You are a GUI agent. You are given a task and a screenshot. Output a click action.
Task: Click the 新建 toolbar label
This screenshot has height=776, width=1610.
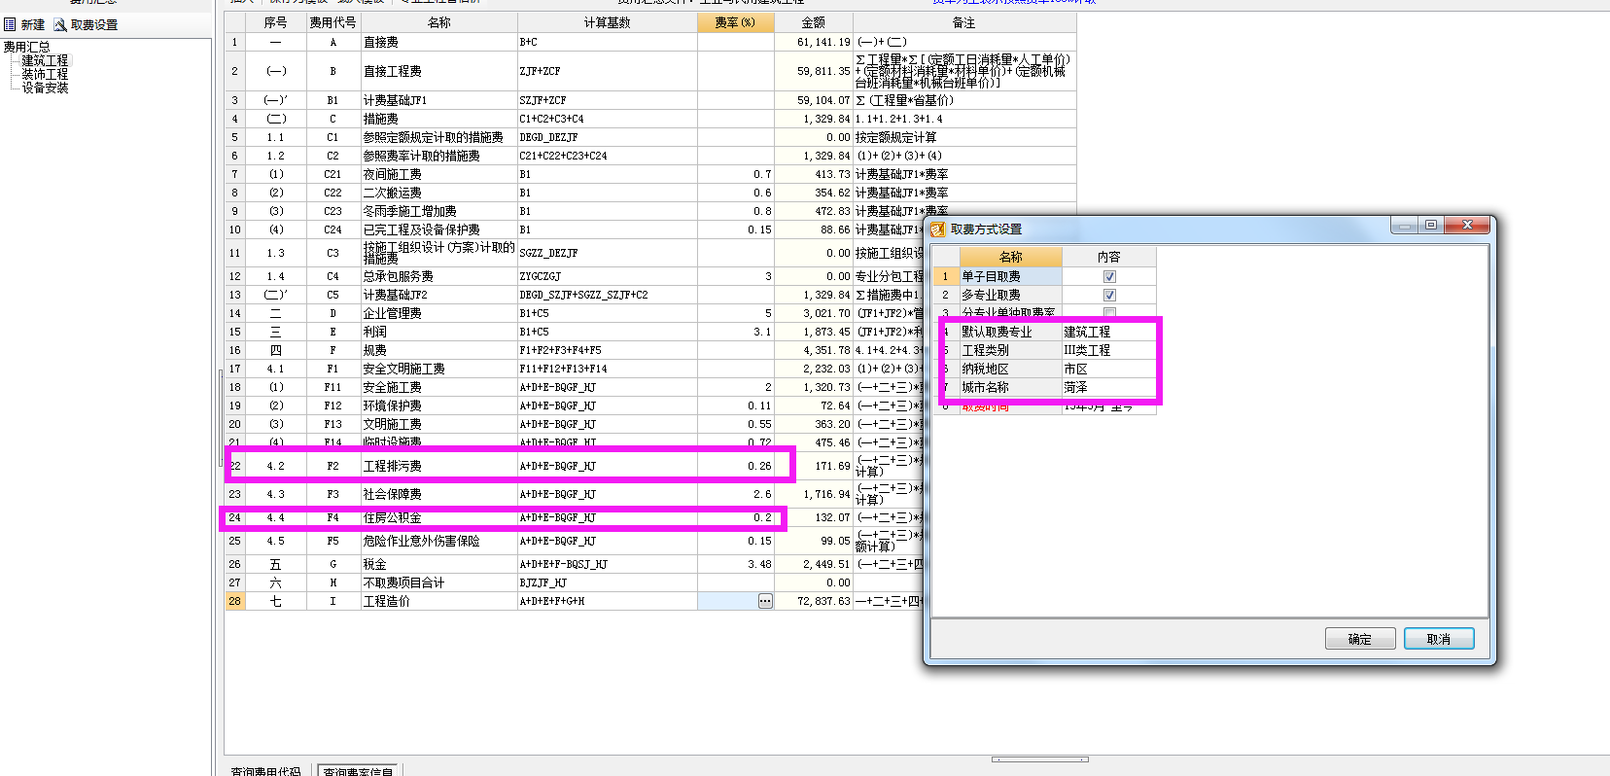(x=33, y=24)
